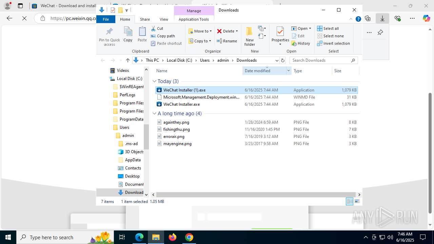
Task: Go up one folder level
Action: point(127,60)
